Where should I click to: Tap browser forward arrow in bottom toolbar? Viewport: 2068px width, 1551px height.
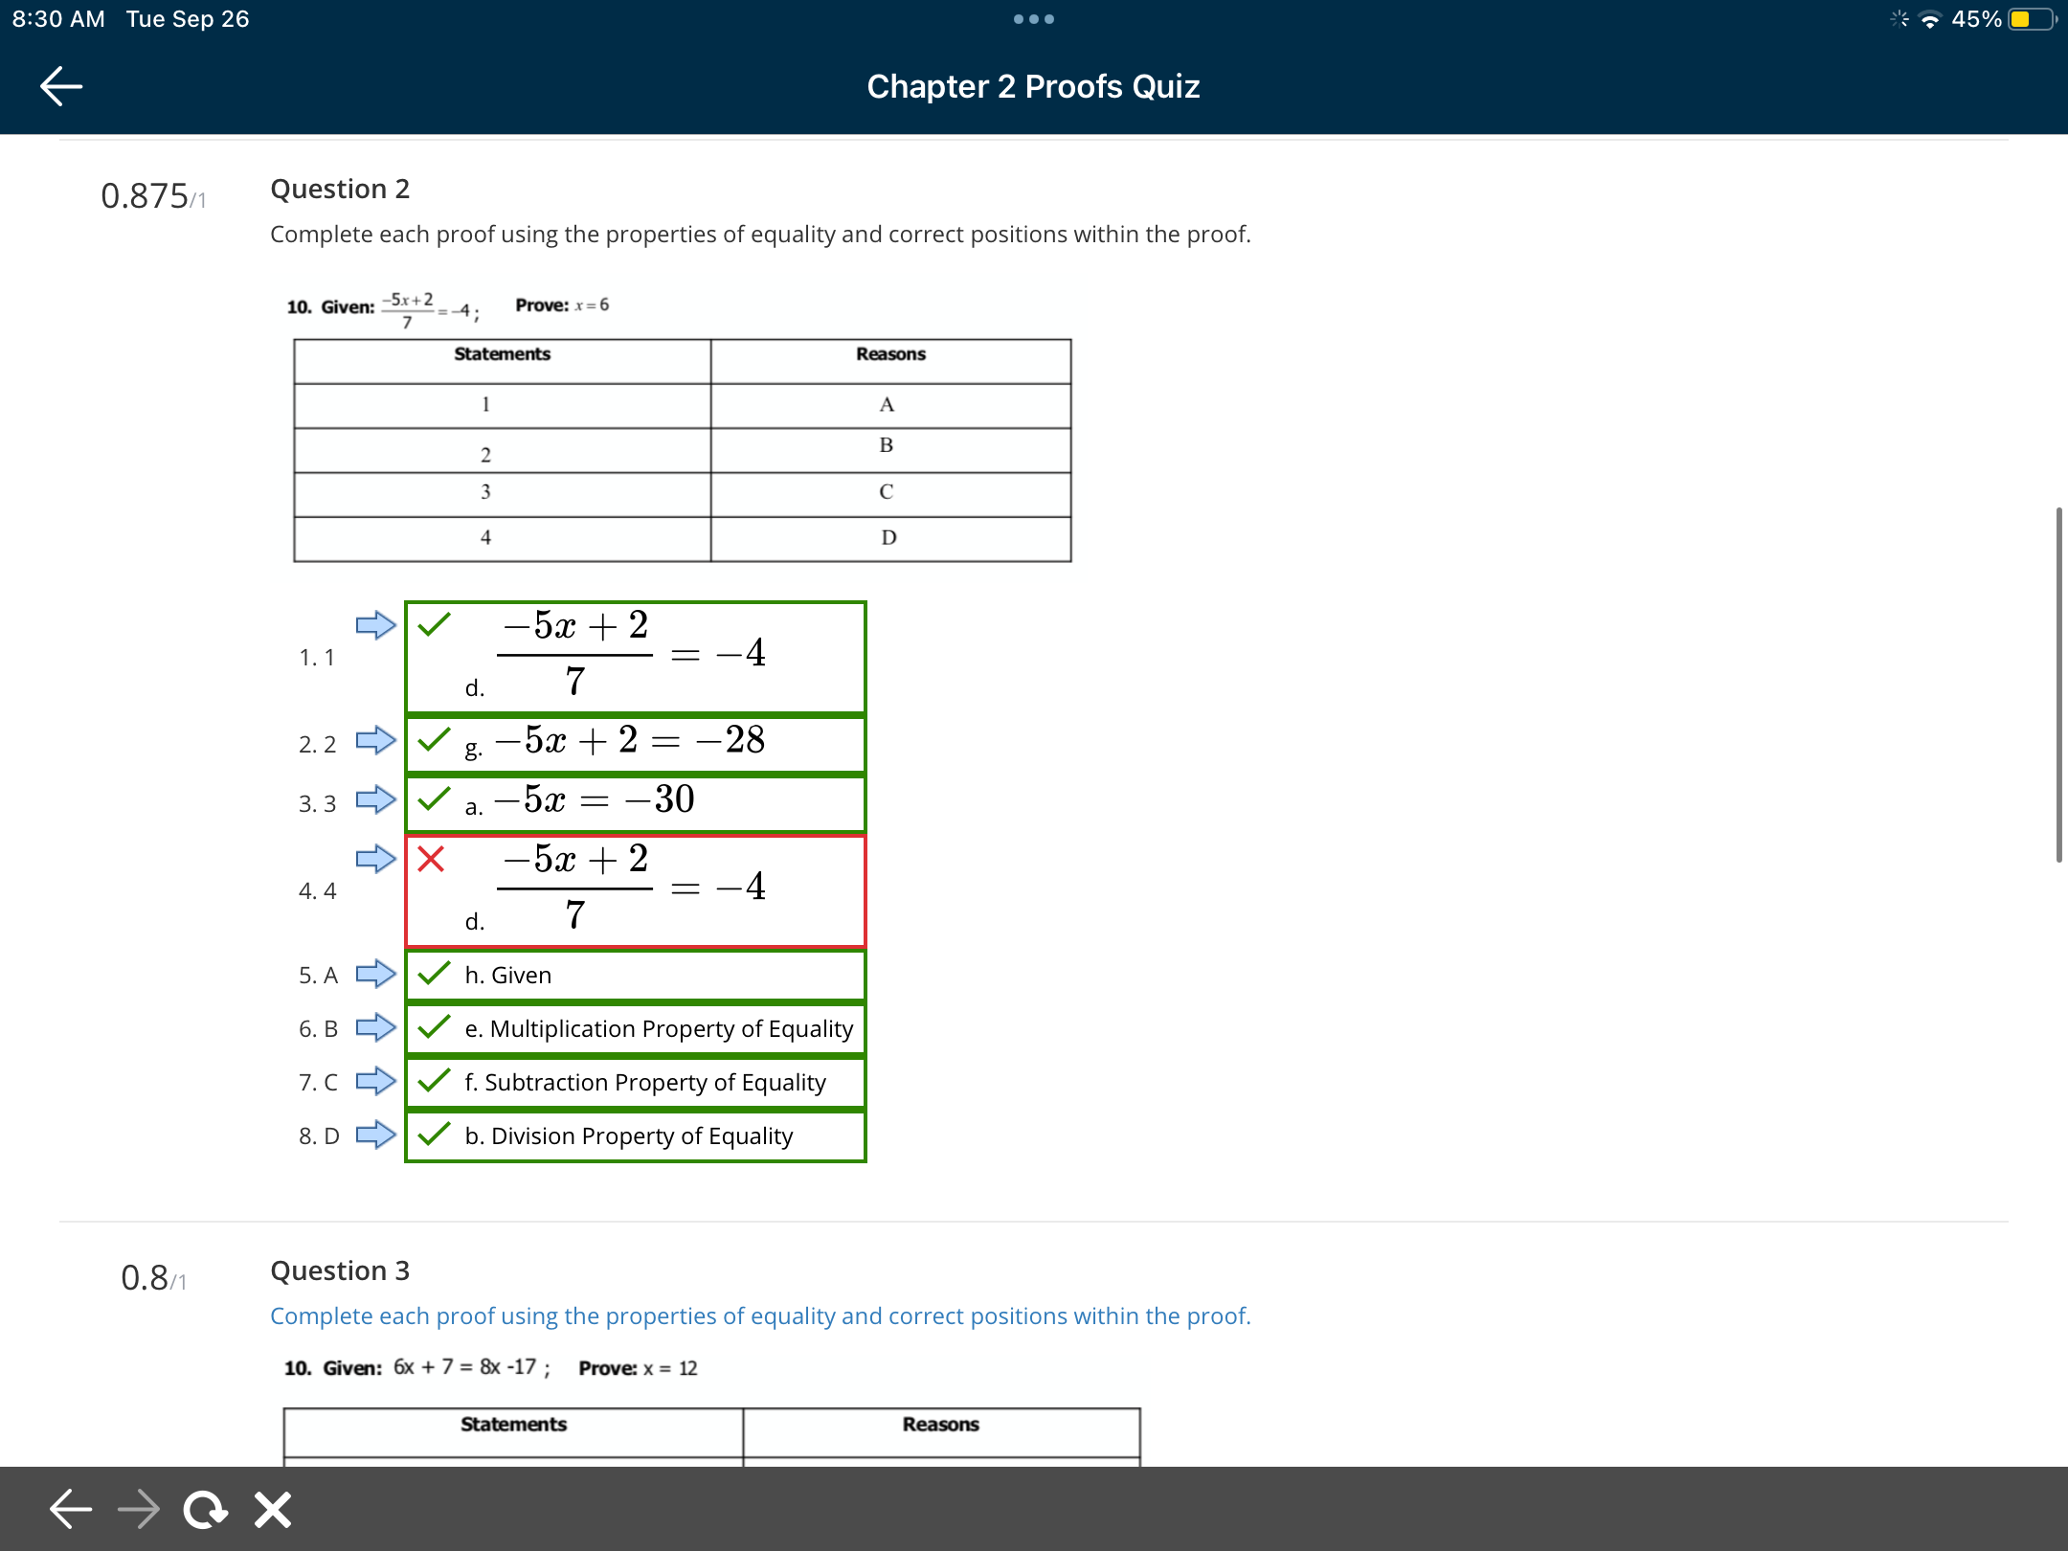139,1510
